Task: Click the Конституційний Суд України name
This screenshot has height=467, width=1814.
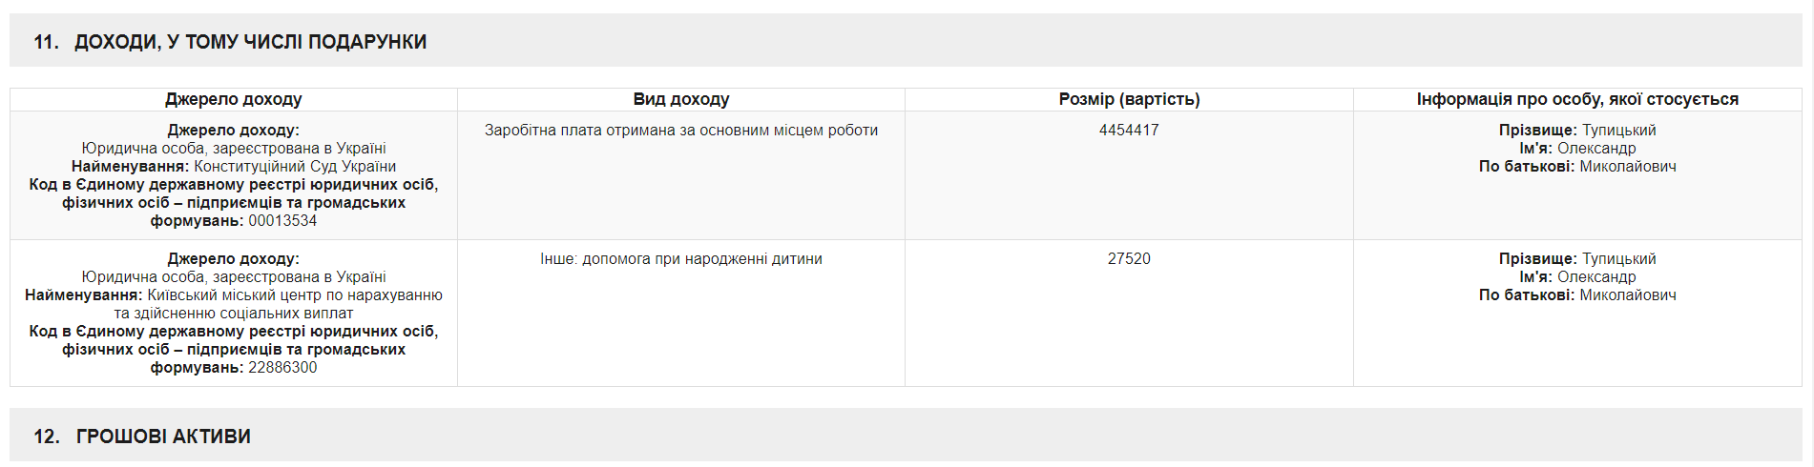Action: pos(294,167)
